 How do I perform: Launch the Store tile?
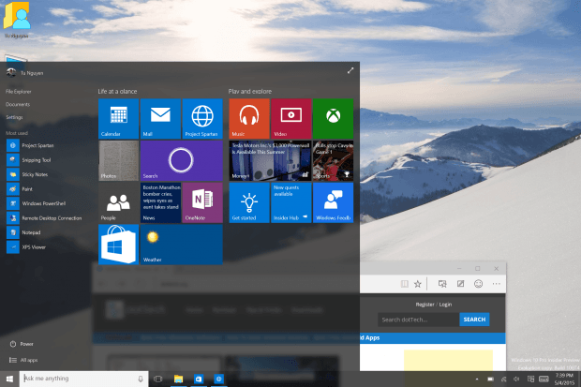[118, 245]
